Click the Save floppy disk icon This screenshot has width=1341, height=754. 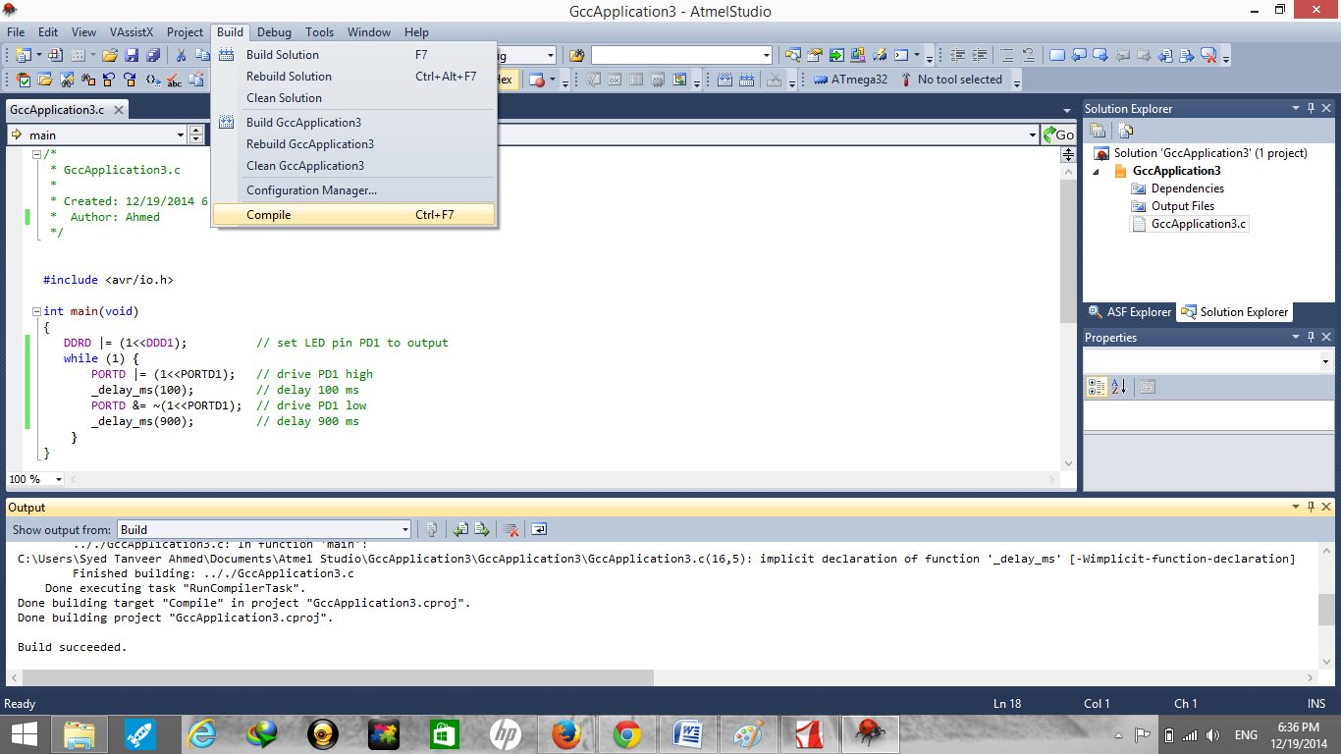click(x=131, y=56)
